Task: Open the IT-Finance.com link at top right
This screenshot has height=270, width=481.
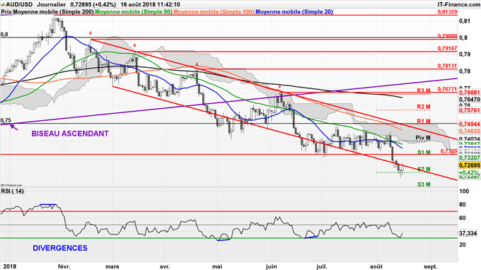Action: [459, 5]
